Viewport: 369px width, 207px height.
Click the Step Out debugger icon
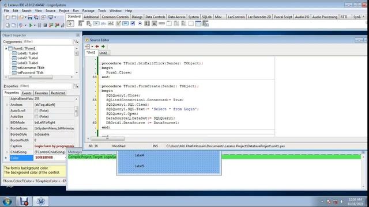pos(62,25)
